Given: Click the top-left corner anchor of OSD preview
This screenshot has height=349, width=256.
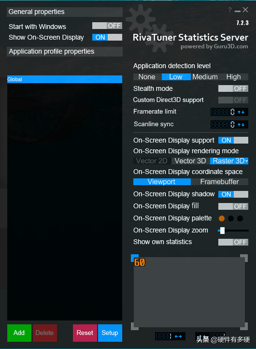Looking at the screenshot, I should click(x=135, y=258).
